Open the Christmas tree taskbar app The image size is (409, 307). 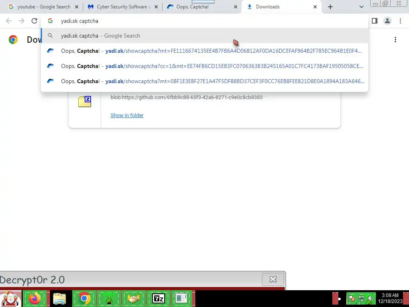(x=109, y=299)
